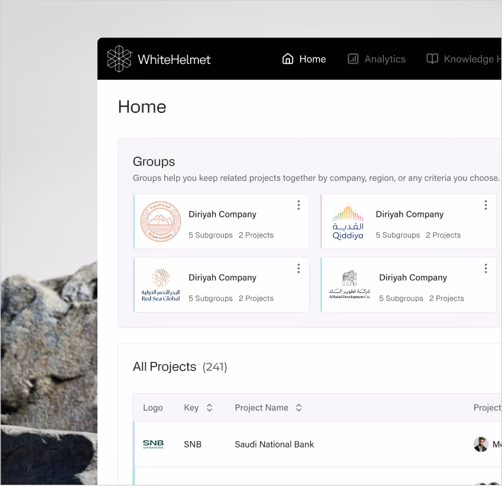Screen dimensions: 502x486
Task: Click '2 Projects' on the Al Balad card
Action: (x=446, y=299)
